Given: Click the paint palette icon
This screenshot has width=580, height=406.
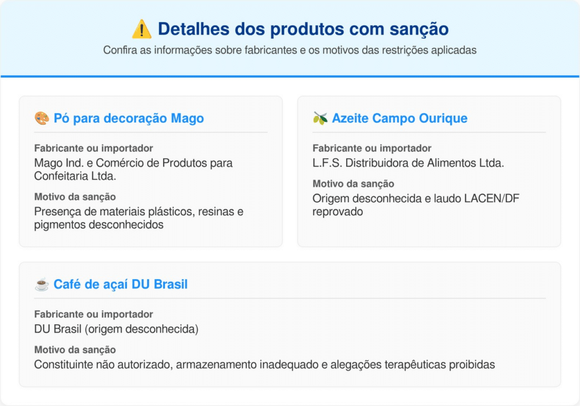Looking at the screenshot, I should (x=42, y=119).
